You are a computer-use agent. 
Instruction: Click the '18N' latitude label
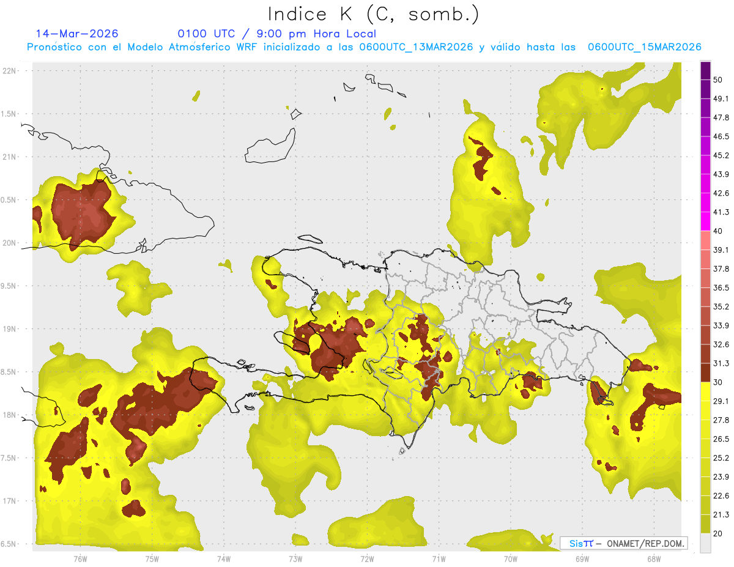tap(10, 415)
